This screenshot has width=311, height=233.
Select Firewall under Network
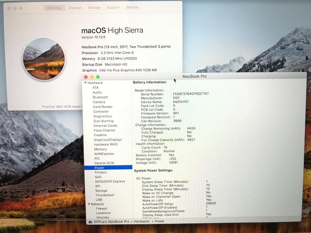point(102,209)
